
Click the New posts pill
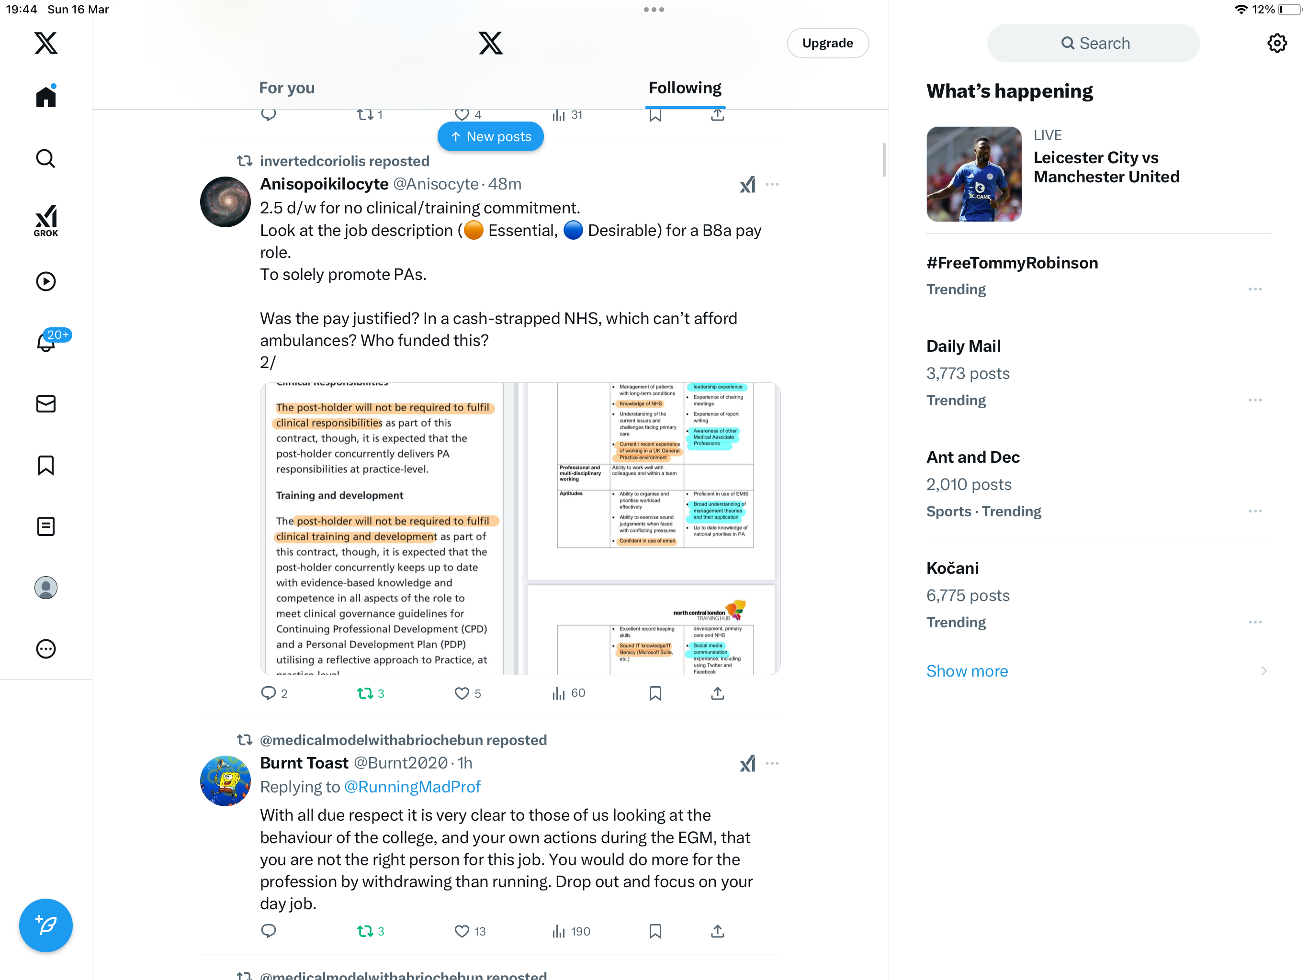(x=490, y=136)
